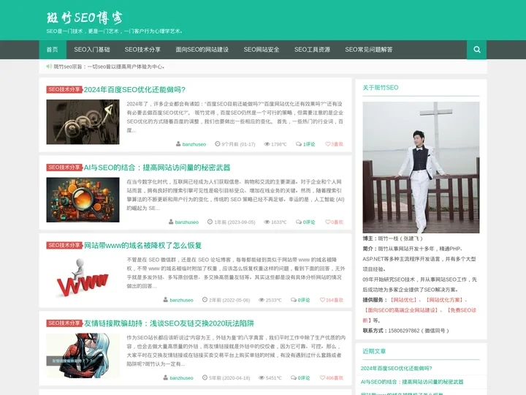Viewport: 526px width, 395px height.
Task: Open the 【面向SEO的高端企业网站建设】 link
Action: pos(402,310)
